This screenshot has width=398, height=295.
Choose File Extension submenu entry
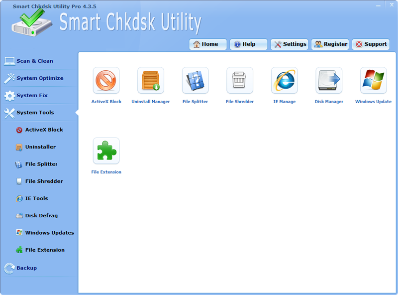pos(45,250)
